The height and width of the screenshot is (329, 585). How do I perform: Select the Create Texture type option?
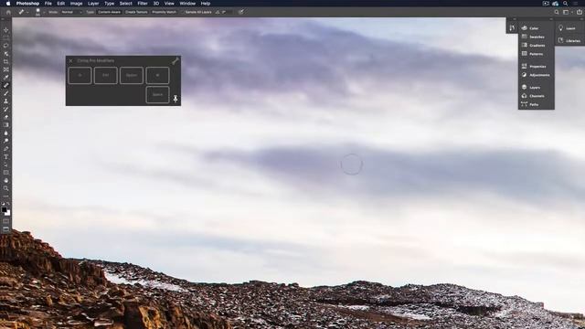point(136,12)
